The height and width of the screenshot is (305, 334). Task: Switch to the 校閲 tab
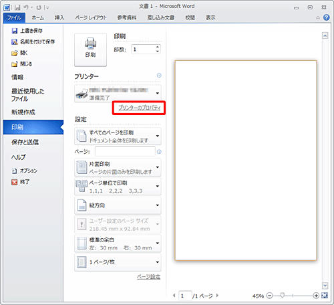(x=190, y=17)
